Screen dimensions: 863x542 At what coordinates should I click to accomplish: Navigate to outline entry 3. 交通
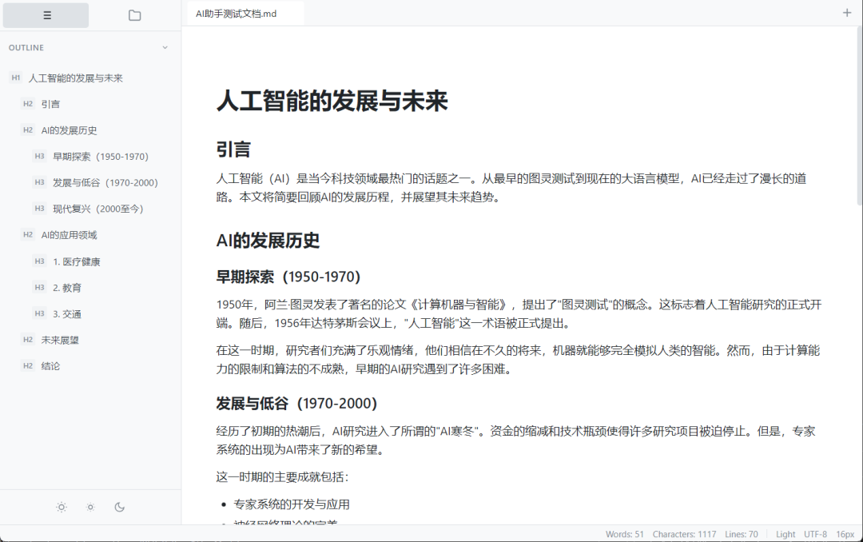(67, 314)
